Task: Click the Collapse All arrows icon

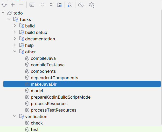Action: click(51, 5)
